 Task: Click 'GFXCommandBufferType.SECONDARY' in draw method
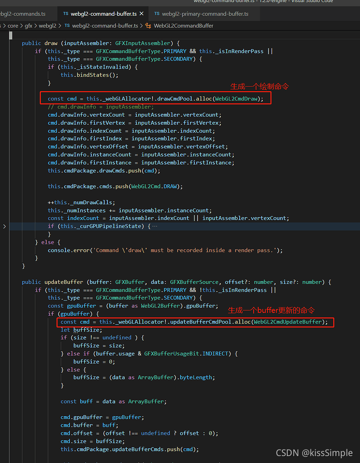point(144,59)
